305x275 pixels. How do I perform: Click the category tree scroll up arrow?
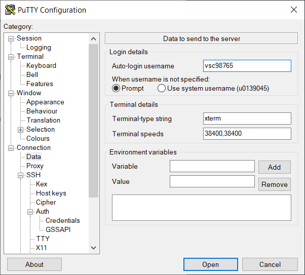click(94, 39)
